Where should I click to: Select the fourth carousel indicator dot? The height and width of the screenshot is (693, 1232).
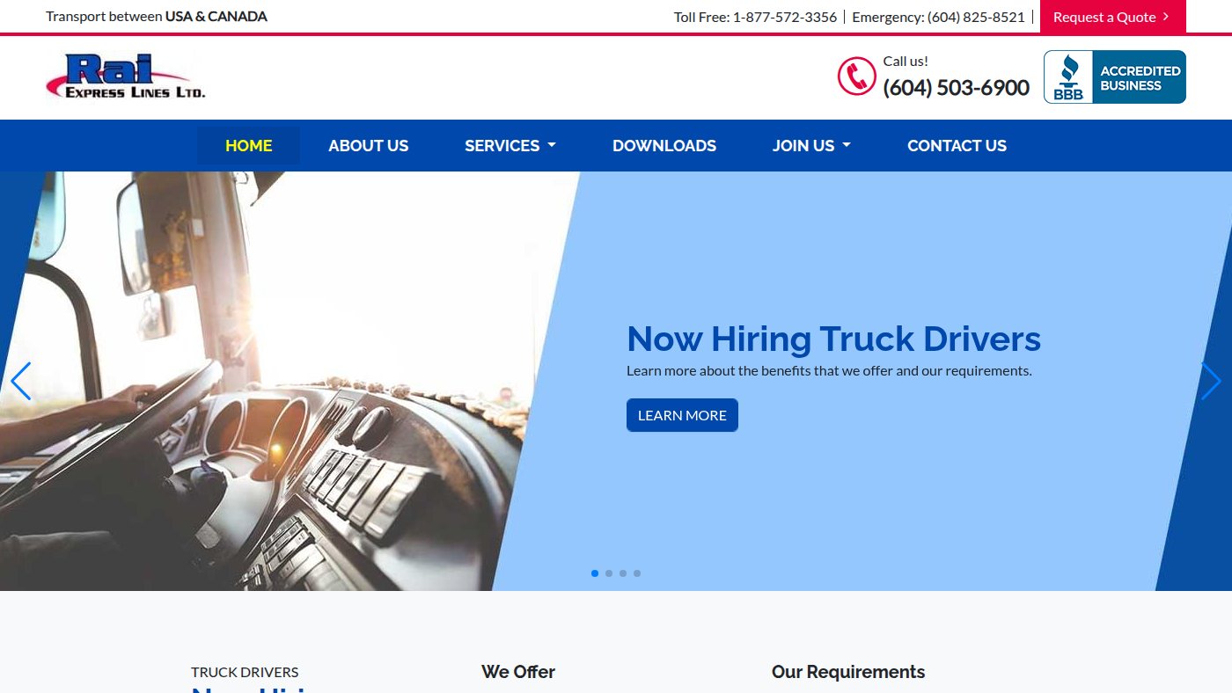(637, 573)
